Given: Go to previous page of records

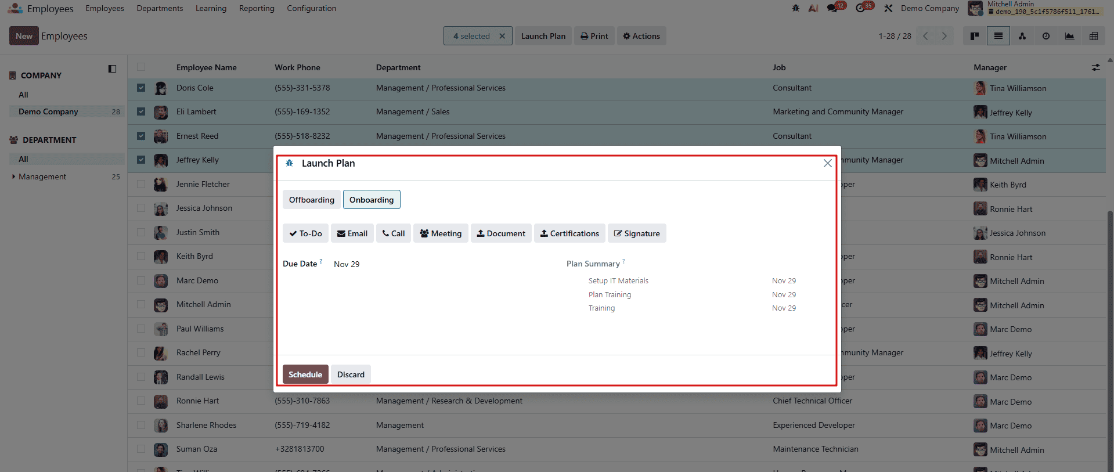Looking at the screenshot, I should pos(926,36).
